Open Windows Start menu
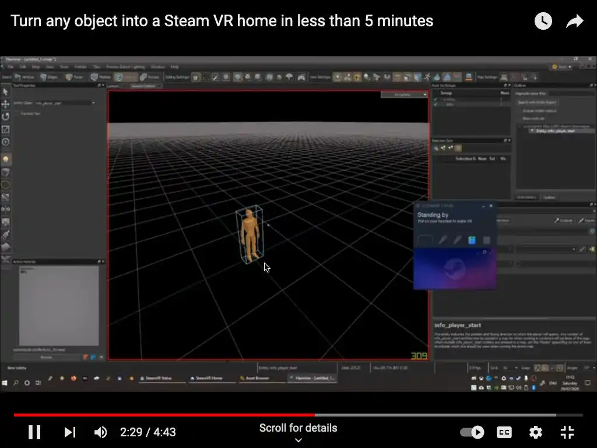This screenshot has height=448, width=597. coord(5,383)
